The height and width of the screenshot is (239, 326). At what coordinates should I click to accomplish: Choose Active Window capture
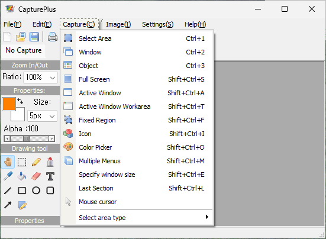pos(137,93)
